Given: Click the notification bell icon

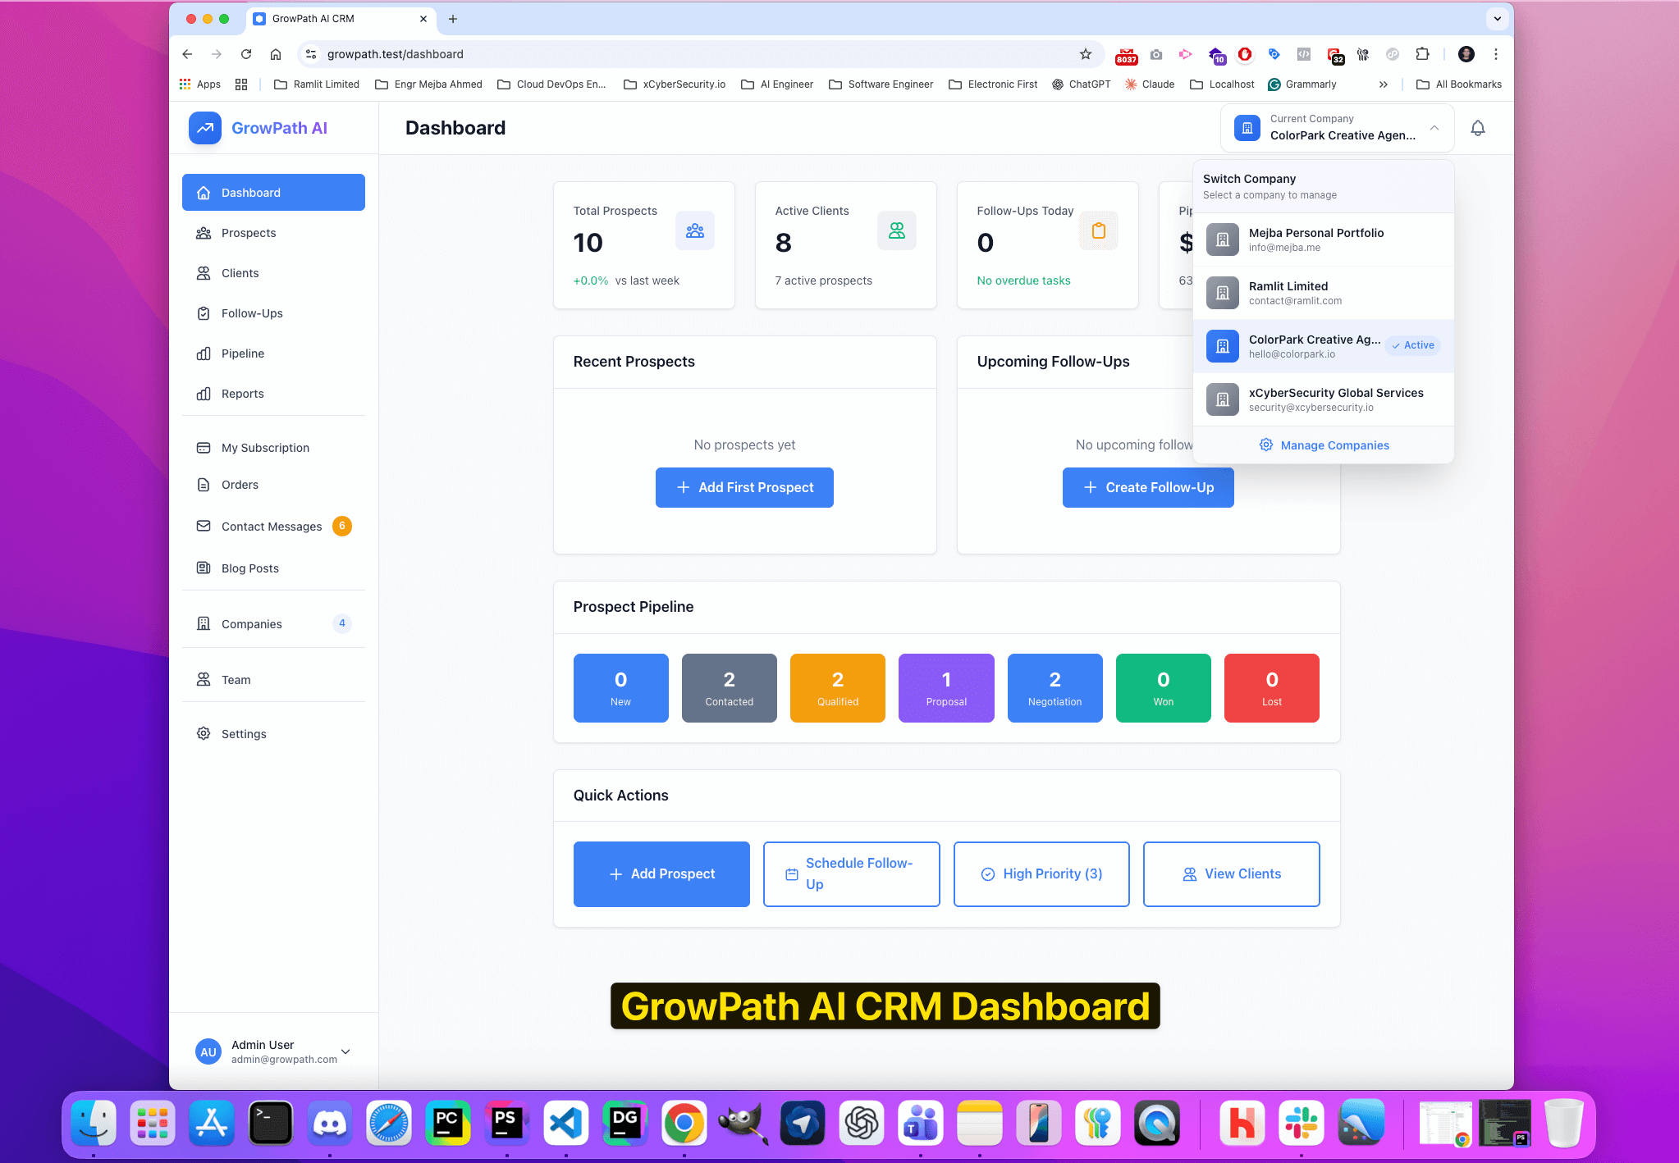Looking at the screenshot, I should tap(1477, 128).
